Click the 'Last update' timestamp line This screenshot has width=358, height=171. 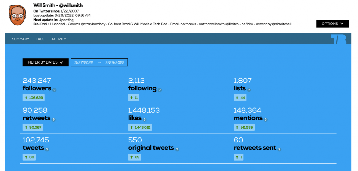click(x=62, y=15)
